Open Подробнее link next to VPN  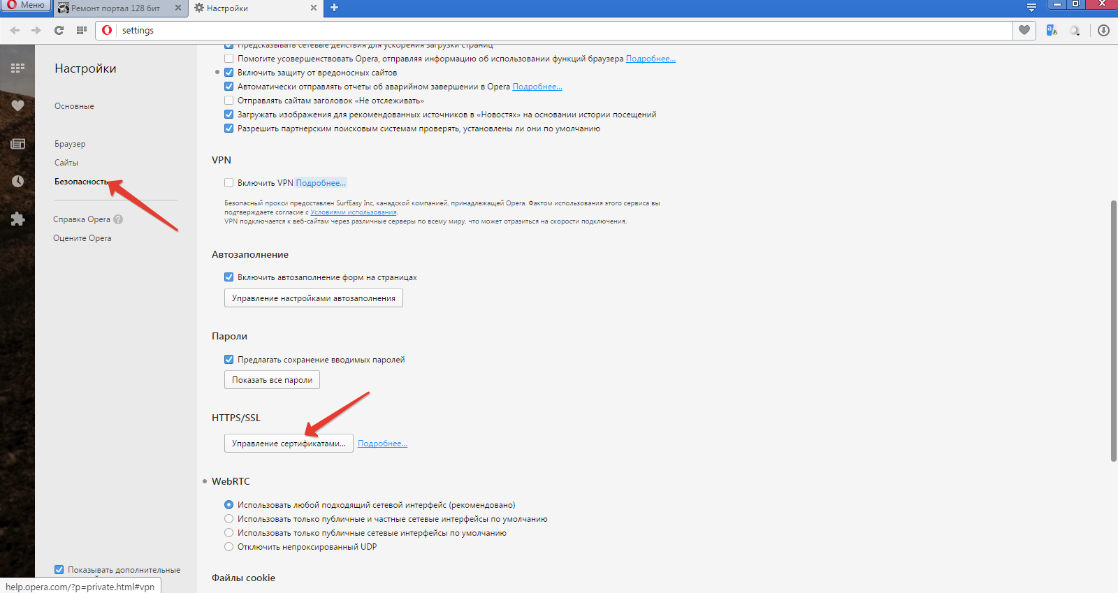[321, 183]
